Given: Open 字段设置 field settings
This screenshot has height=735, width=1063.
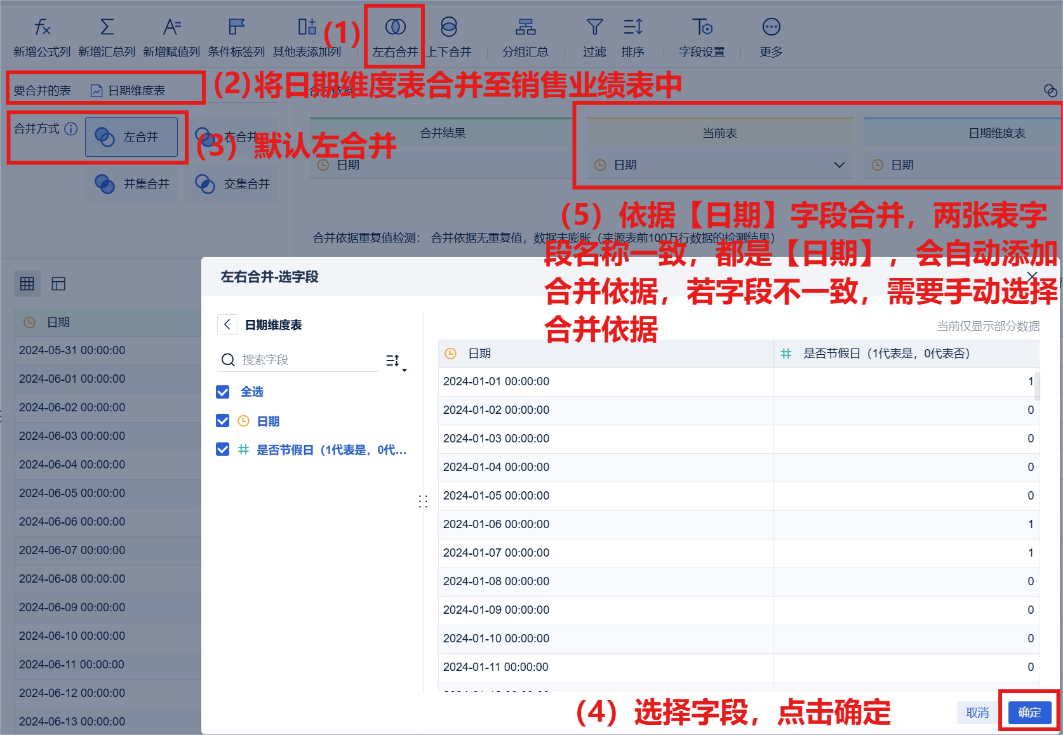Looking at the screenshot, I should pyautogui.click(x=702, y=38).
